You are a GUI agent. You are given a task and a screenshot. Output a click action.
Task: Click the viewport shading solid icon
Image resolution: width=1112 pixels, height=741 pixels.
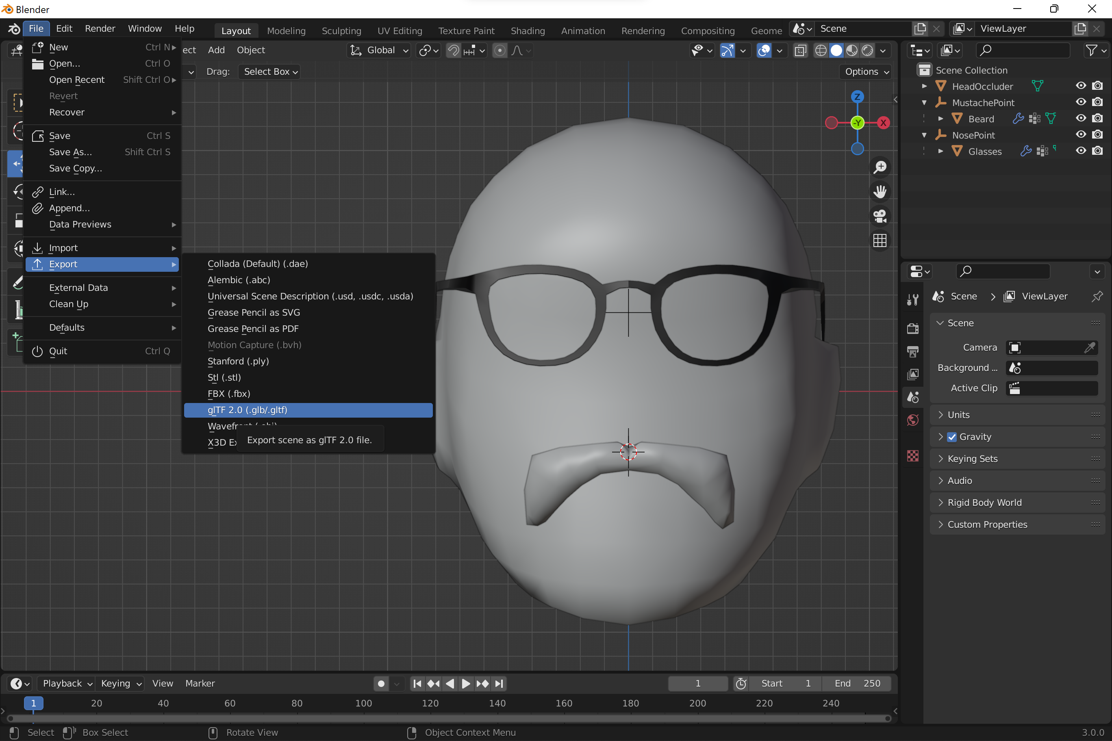coord(836,50)
